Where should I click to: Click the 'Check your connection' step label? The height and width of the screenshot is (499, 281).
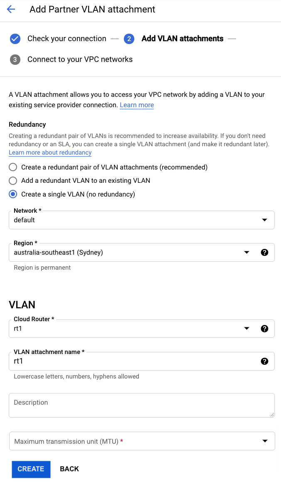pyautogui.click(x=67, y=38)
